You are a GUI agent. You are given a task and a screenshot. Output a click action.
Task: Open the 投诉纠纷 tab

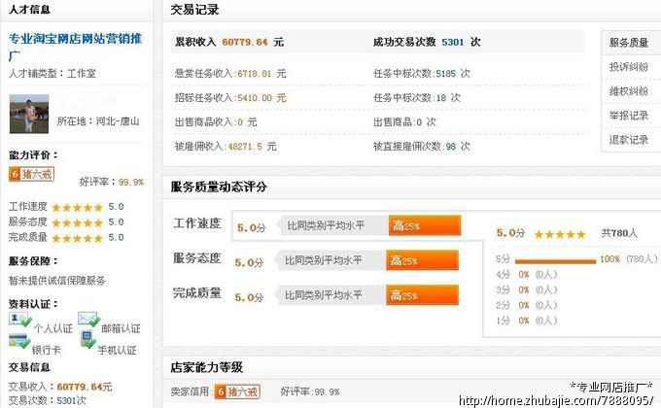point(631,67)
